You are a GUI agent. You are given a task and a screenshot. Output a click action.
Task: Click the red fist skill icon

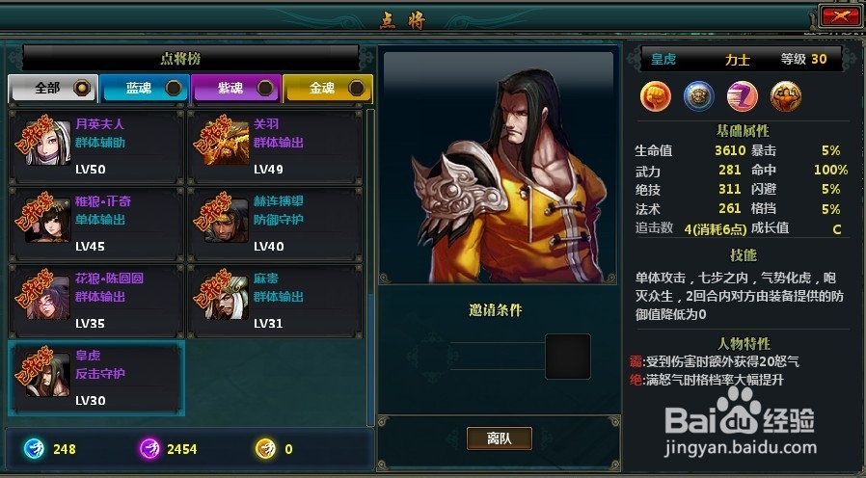656,96
